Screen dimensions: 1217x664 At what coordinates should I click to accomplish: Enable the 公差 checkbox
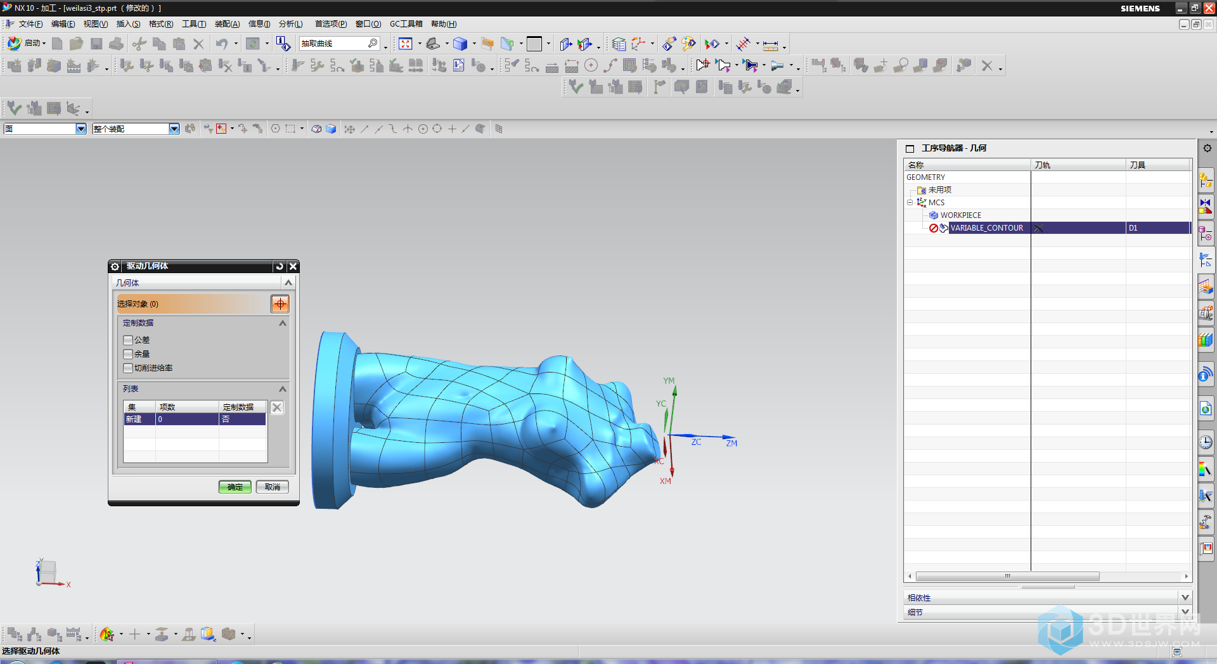tap(128, 340)
